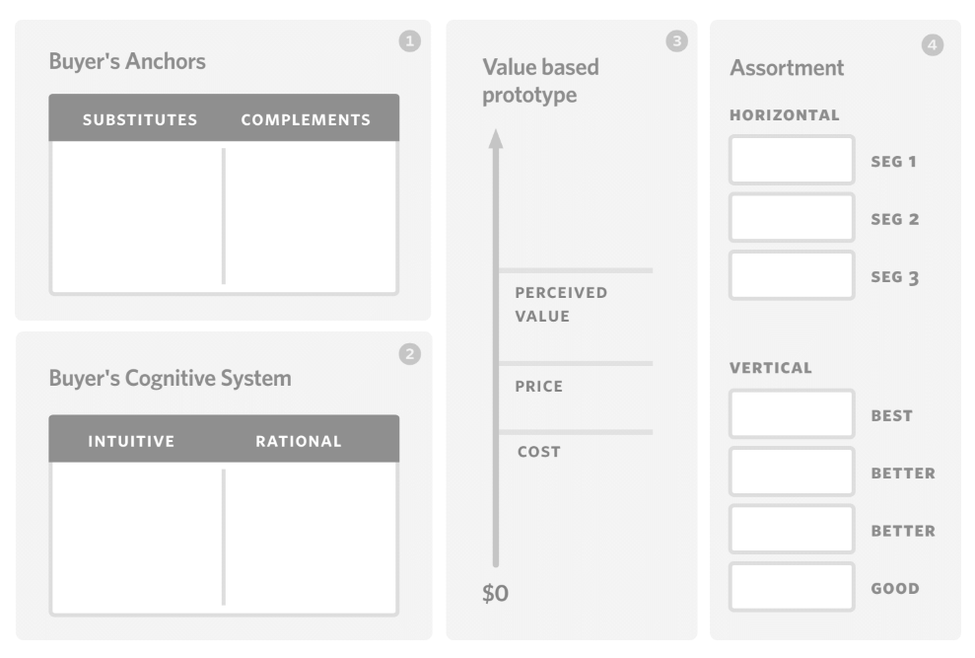
Task: Click the number 3 badge on Value based prototype
Action: (x=676, y=41)
